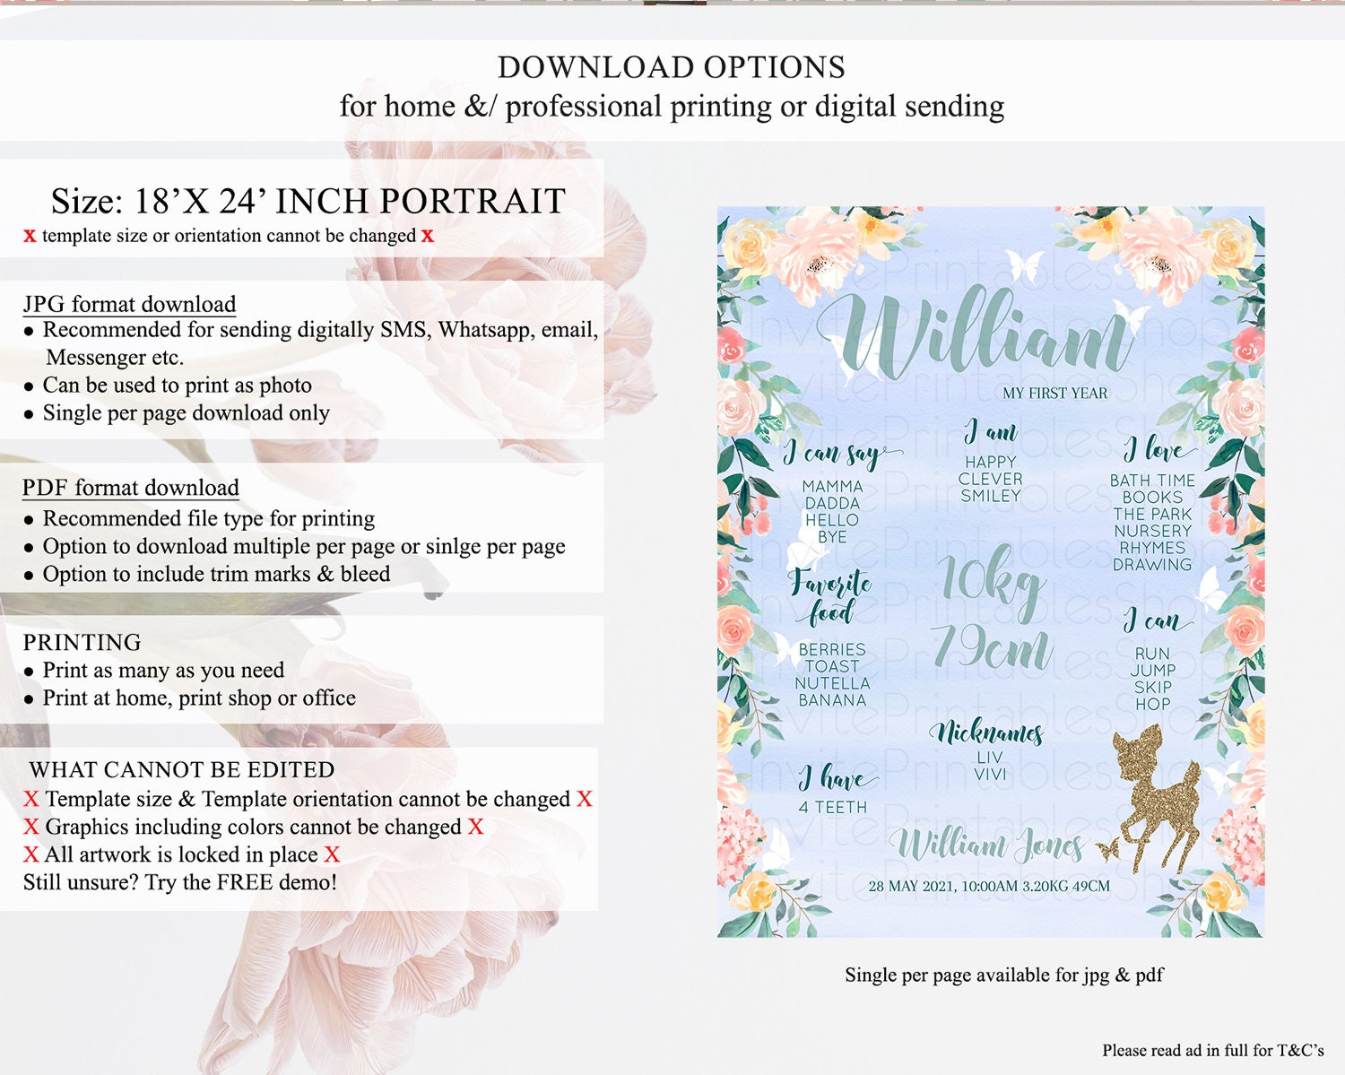
Task: Click the red X after 'All artwork is locked in place'
Action: pyautogui.click(x=332, y=854)
